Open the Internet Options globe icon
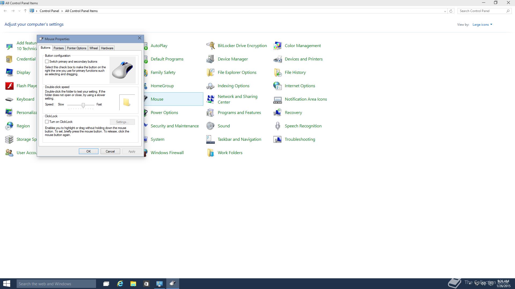The width and height of the screenshot is (515, 289). (x=278, y=86)
